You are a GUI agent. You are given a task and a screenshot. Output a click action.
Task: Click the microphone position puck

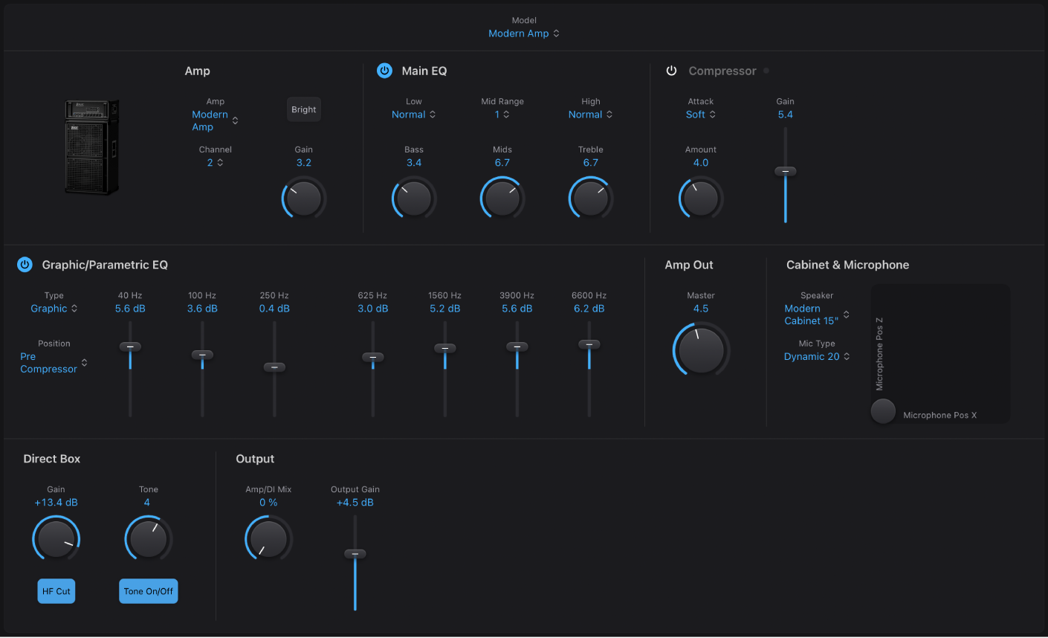tap(883, 411)
